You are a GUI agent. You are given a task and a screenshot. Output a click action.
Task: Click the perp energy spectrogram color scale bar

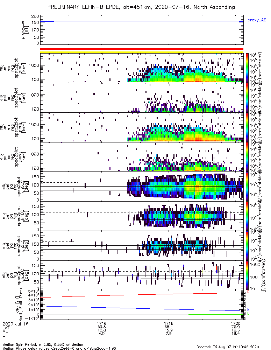[247, 127]
